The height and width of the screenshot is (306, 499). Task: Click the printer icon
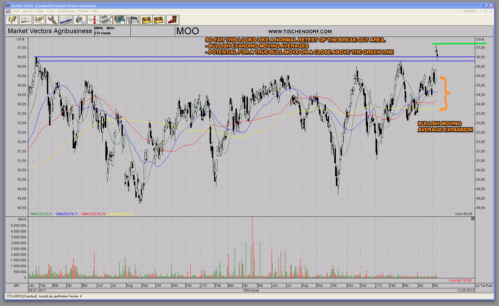pyautogui.click(x=80, y=20)
